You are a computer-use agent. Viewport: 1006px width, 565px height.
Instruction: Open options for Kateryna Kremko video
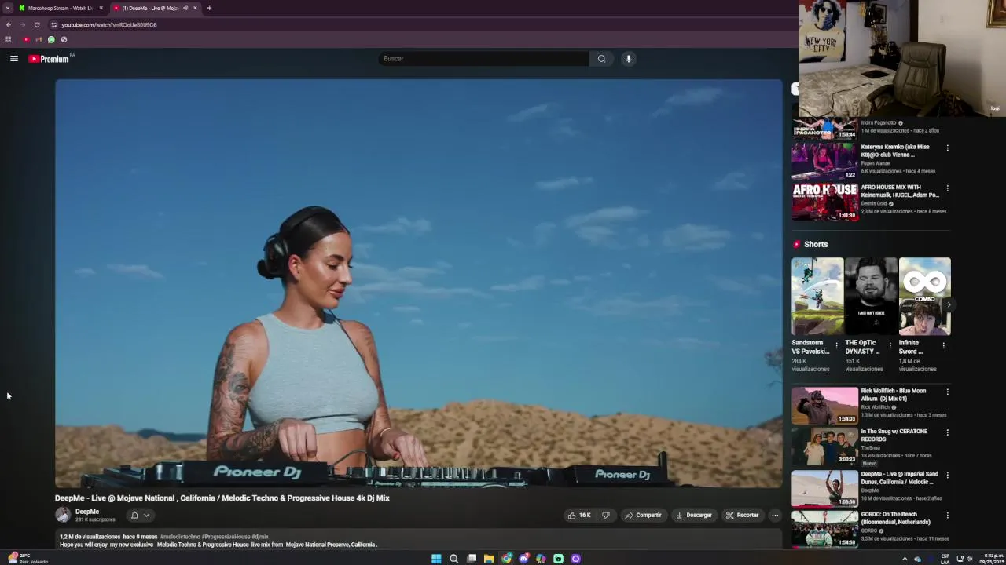(947, 148)
